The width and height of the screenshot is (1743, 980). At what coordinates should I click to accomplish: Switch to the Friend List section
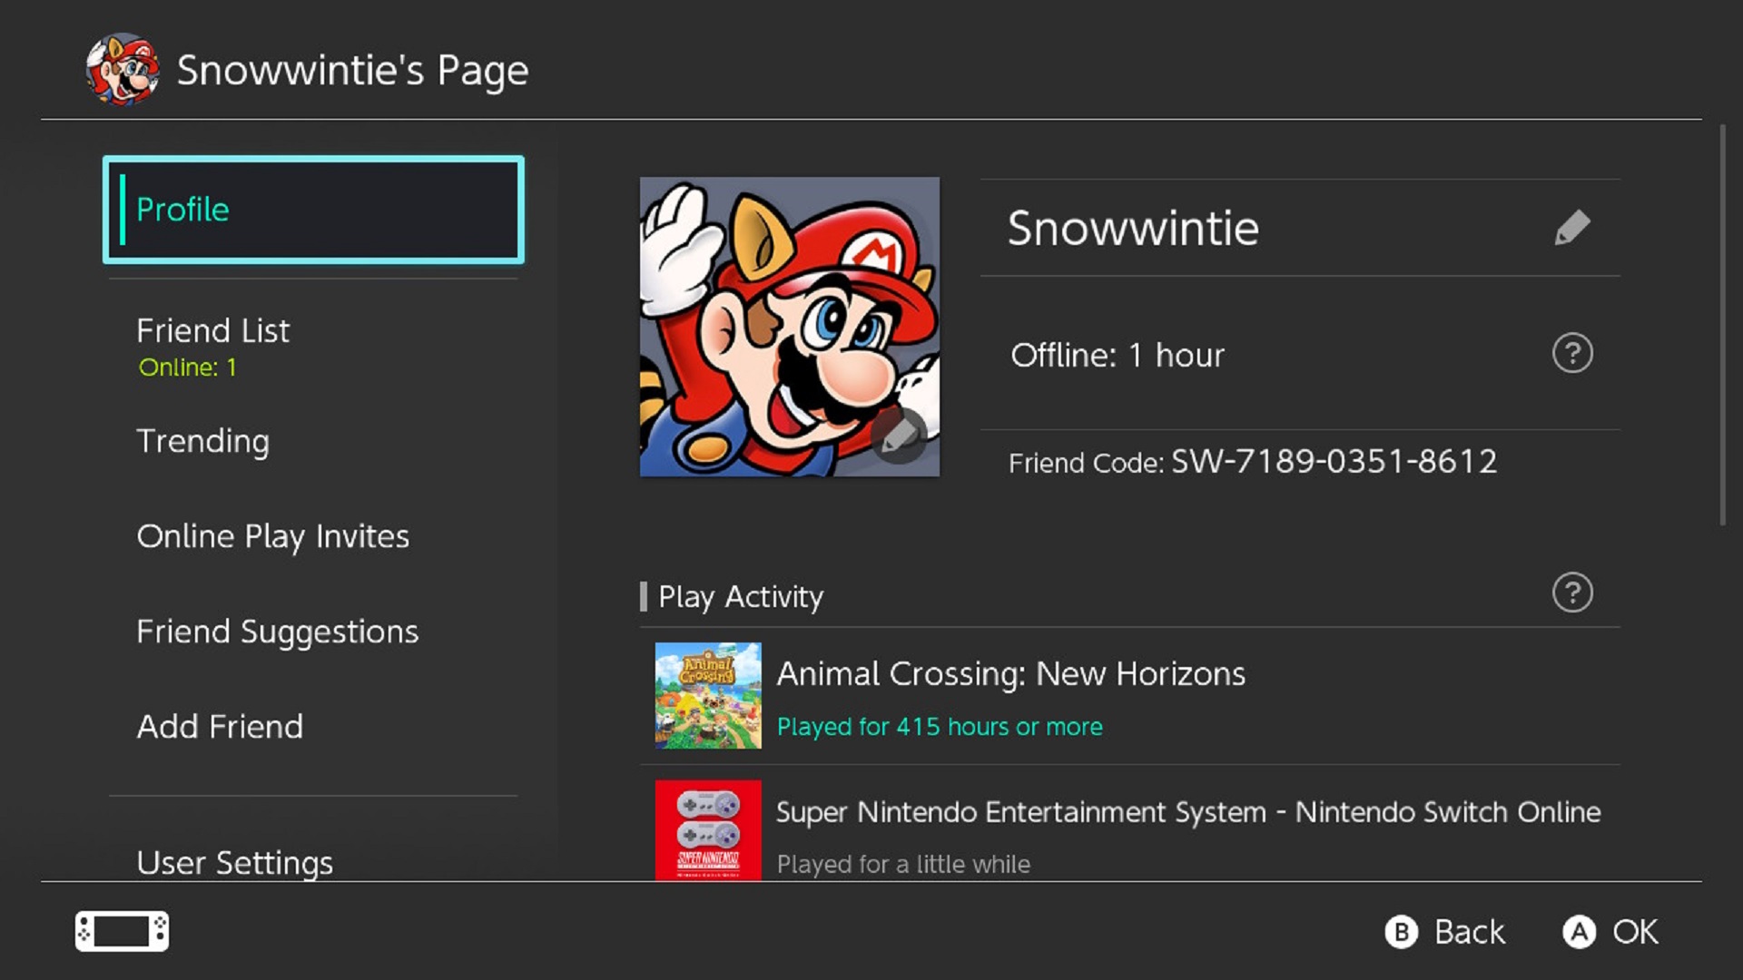tap(212, 330)
